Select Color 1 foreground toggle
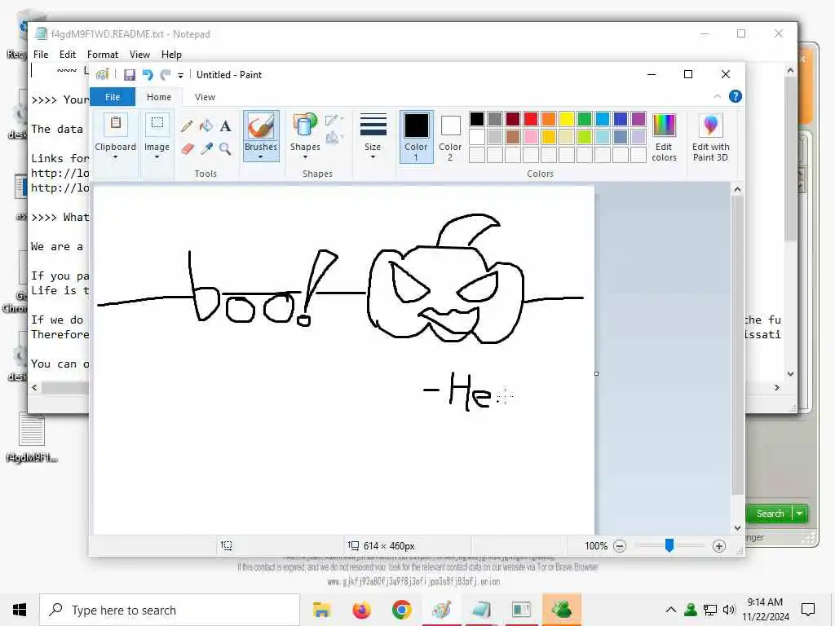 point(417,136)
